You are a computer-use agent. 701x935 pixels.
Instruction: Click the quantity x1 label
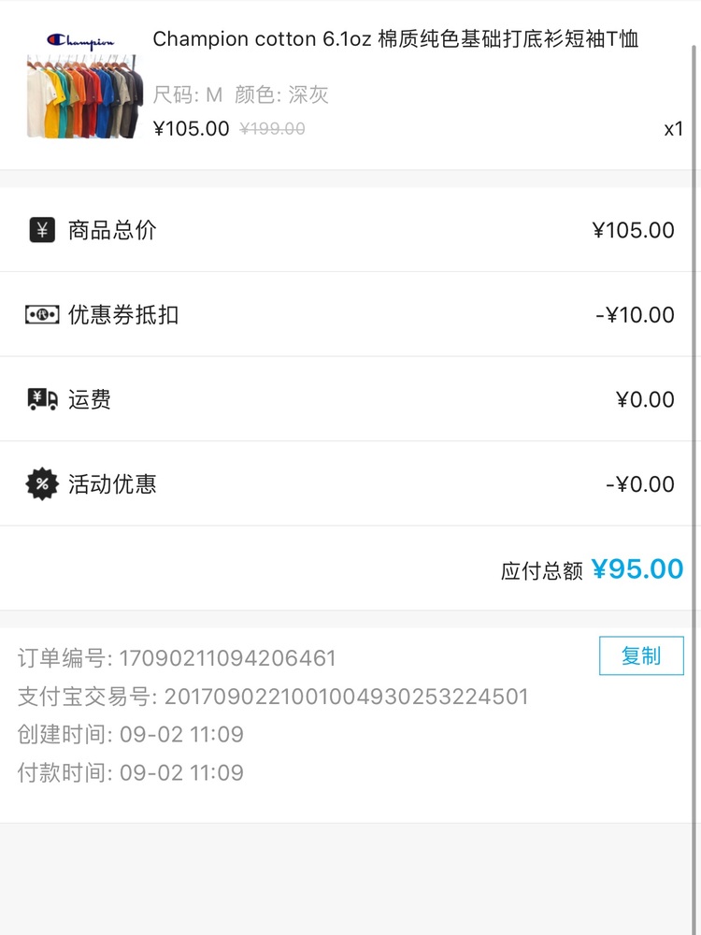coord(674,129)
